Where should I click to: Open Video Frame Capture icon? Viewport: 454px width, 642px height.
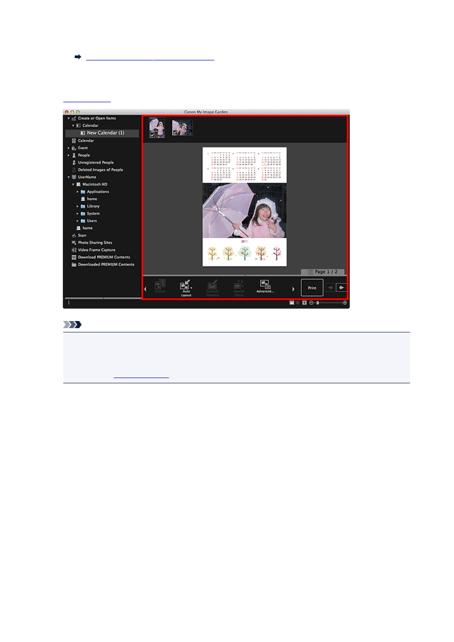pyautogui.click(x=74, y=250)
